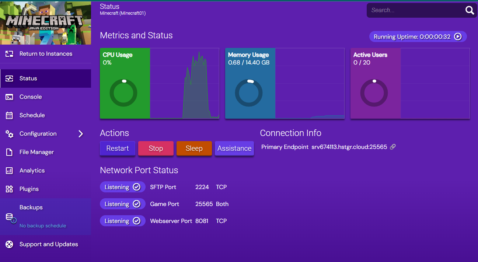Click the CPU Usage circular gauge
The width and height of the screenshot is (478, 262).
[x=124, y=92]
